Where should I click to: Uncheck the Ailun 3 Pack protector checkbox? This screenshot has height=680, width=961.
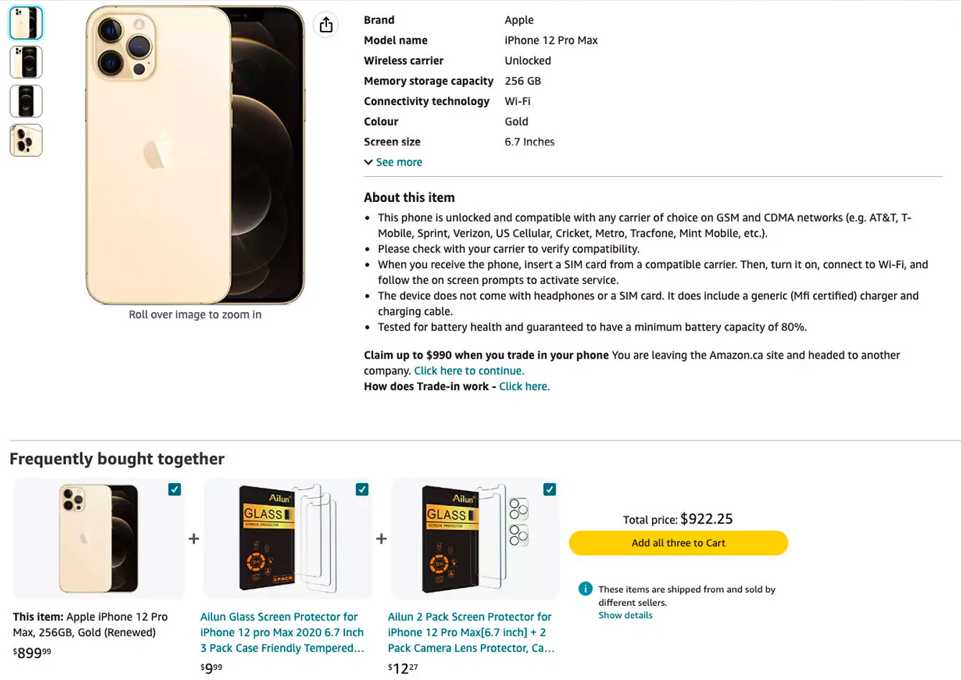tap(362, 490)
